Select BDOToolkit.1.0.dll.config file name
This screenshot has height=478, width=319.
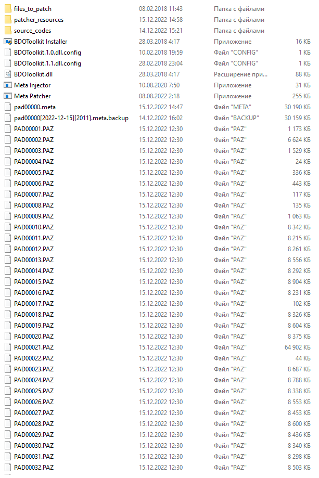click(47, 53)
